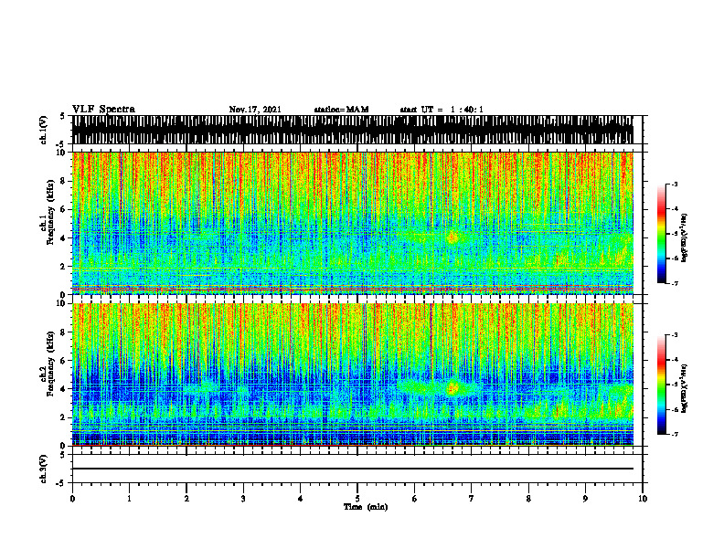
Task: Click time axis tick label "1"
Action: click(129, 499)
